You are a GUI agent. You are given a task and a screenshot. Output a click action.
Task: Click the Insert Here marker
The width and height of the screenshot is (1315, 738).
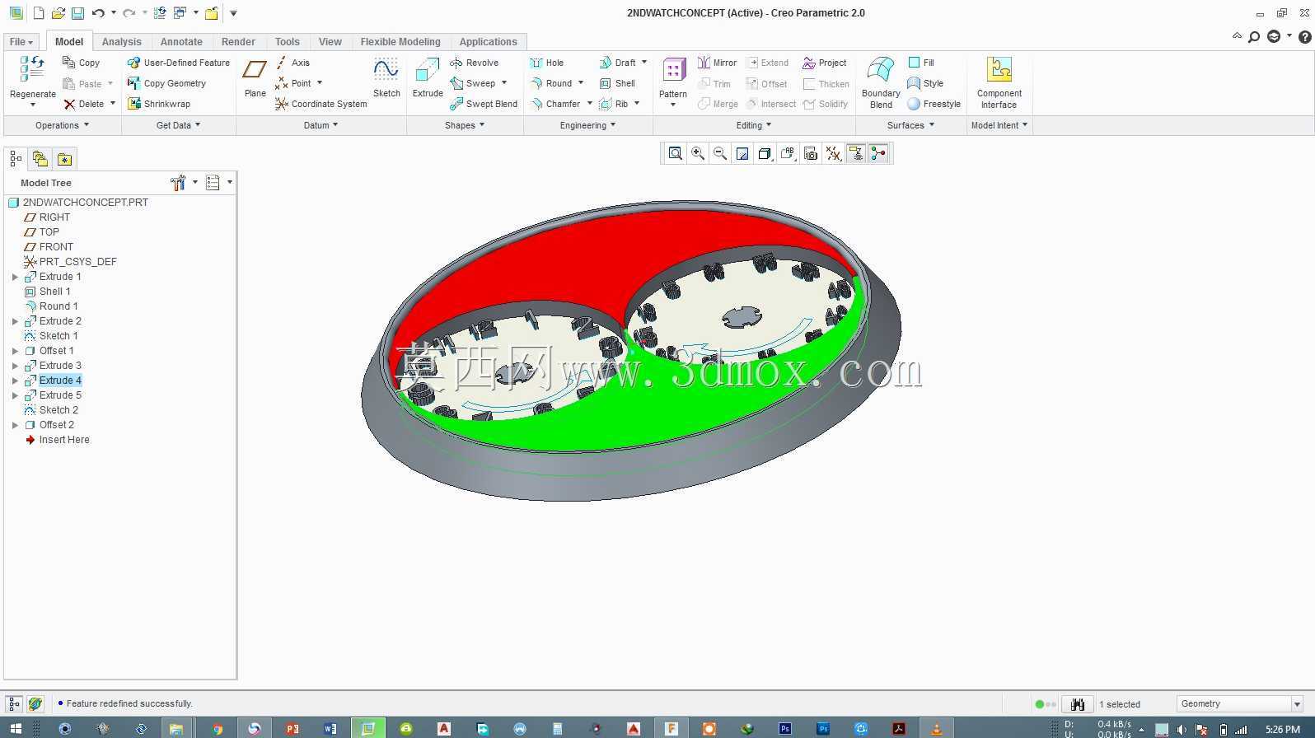(58, 440)
